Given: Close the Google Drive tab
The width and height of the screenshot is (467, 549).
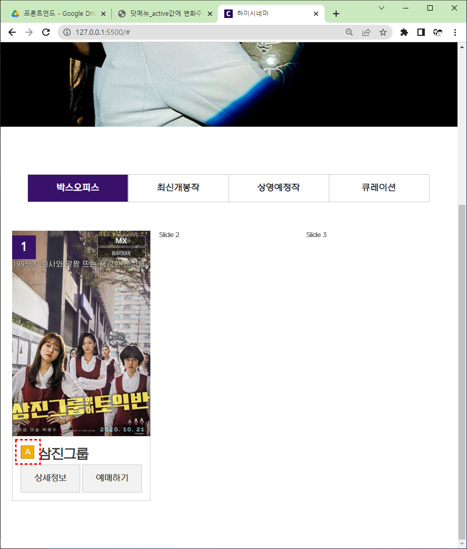Looking at the screenshot, I should 103,14.
